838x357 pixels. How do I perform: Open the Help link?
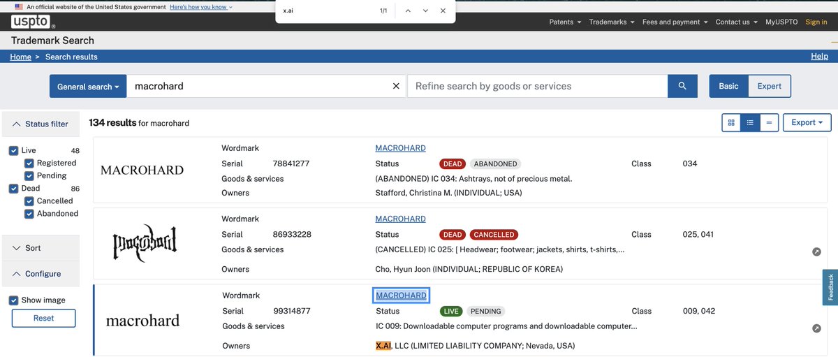[819, 57]
